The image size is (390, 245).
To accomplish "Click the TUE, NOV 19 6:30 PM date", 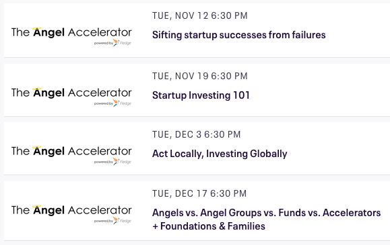I will 200,76.
